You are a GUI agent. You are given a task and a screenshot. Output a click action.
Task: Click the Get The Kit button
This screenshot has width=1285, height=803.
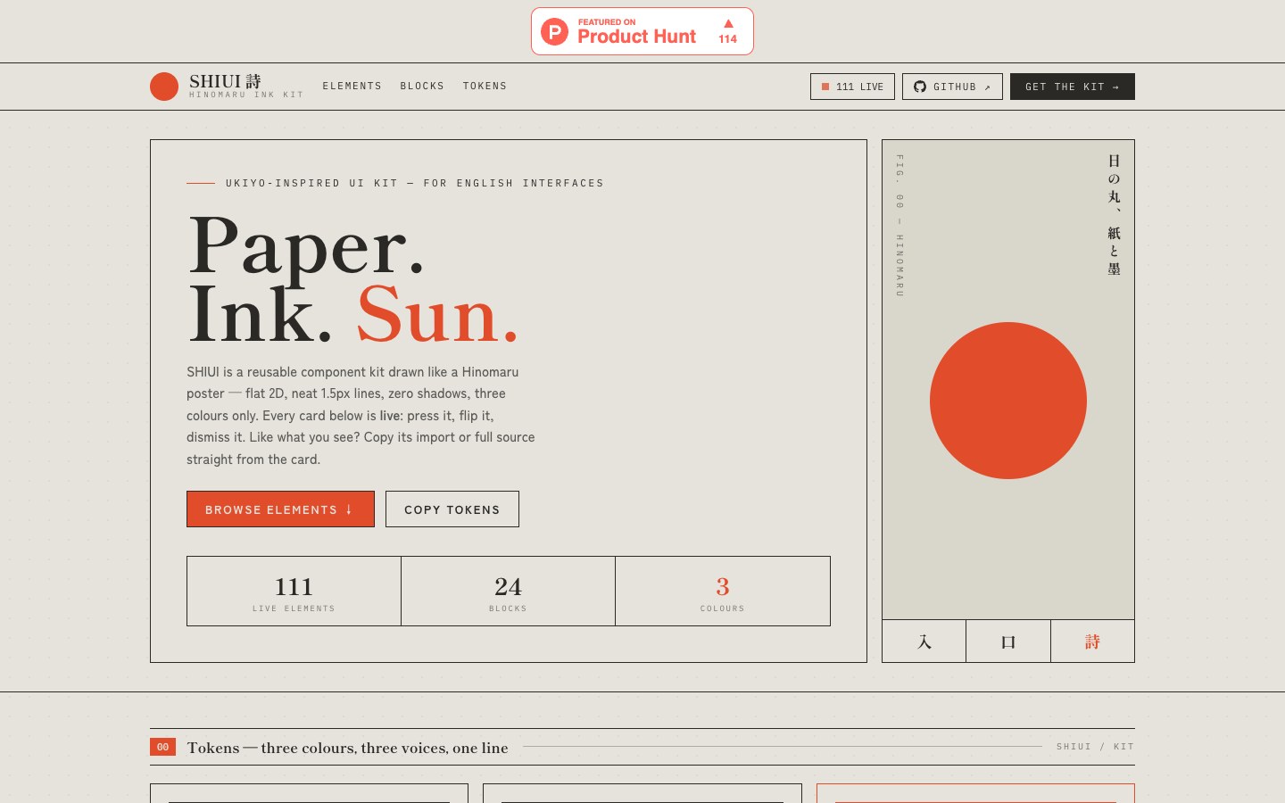click(1073, 87)
